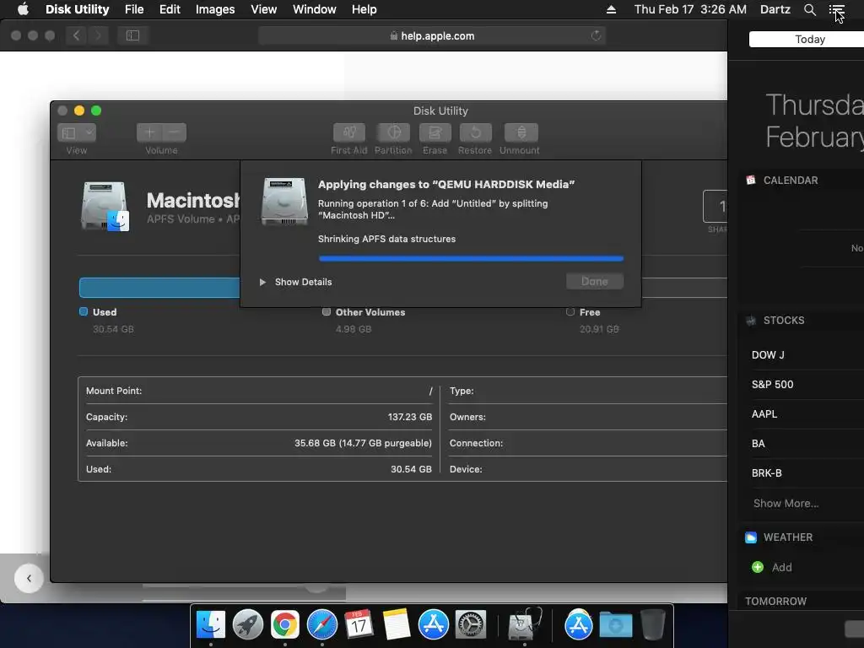Click the Mount Point value row
This screenshot has height=648, width=864.
pyautogui.click(x=259, y=391)
